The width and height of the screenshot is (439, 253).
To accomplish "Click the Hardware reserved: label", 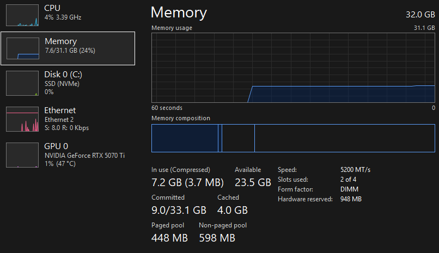I will pos(305,199).
